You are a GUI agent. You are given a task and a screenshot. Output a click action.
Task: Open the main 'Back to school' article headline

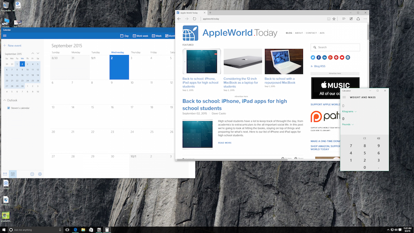click(234, 105)
